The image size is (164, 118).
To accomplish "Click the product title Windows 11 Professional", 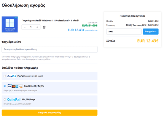I will click(50, 21).
